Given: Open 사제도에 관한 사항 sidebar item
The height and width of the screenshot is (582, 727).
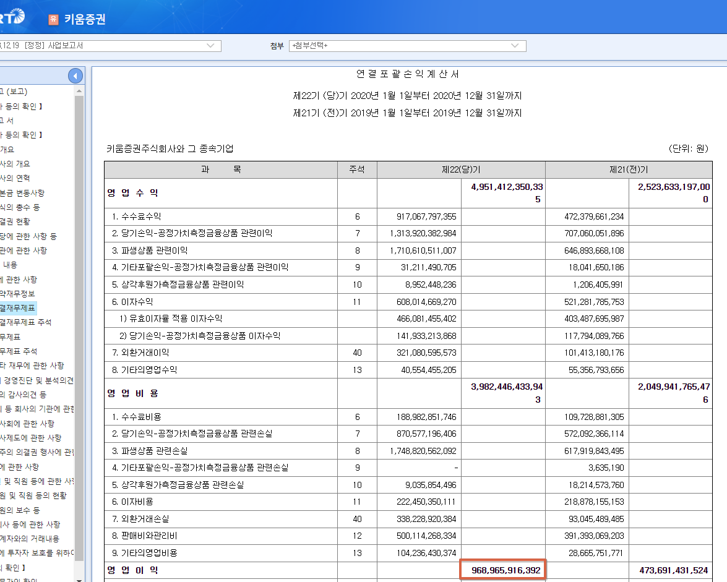Looking at the screenshot, I should tap(30, 438).
